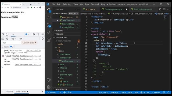The height and width of the screenshot is (96, 172).
Task: Open the Accounts menu icon
Action: click(49, 80)
